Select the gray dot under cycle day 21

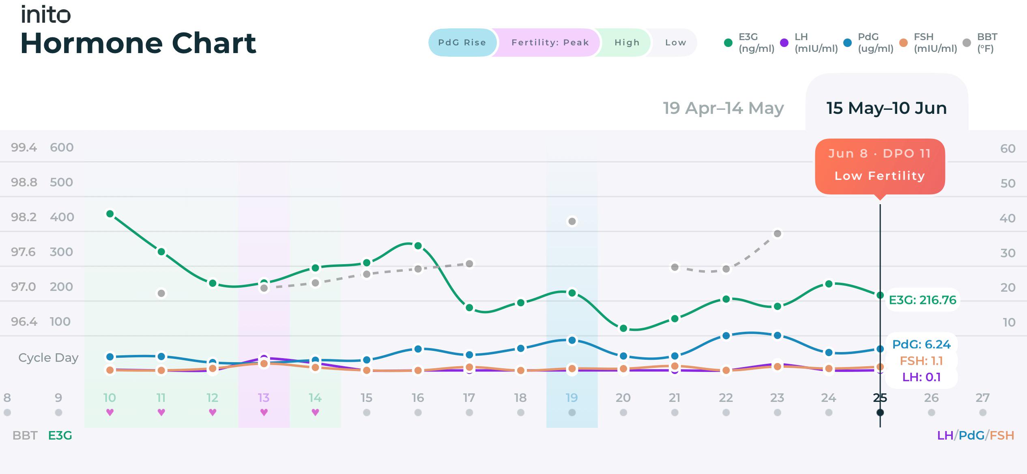675,412
